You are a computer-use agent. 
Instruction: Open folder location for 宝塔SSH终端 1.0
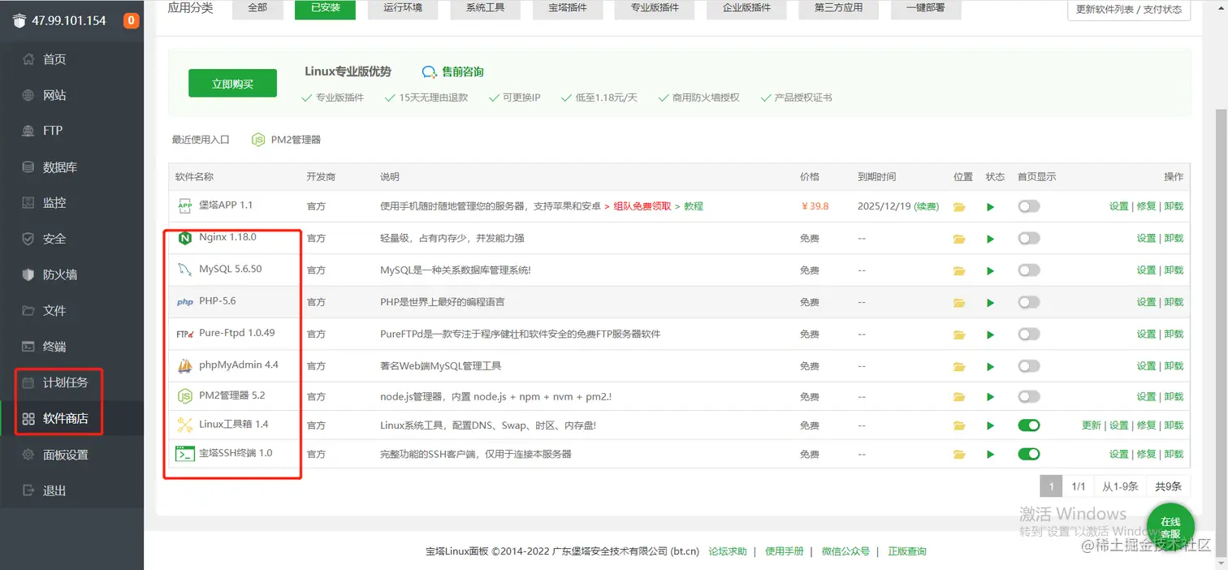[x=959, y=455]
